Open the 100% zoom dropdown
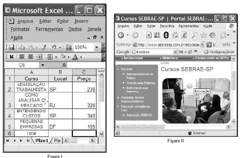The height and width of the screenshot is (158, 244). [x=96, y=47]
